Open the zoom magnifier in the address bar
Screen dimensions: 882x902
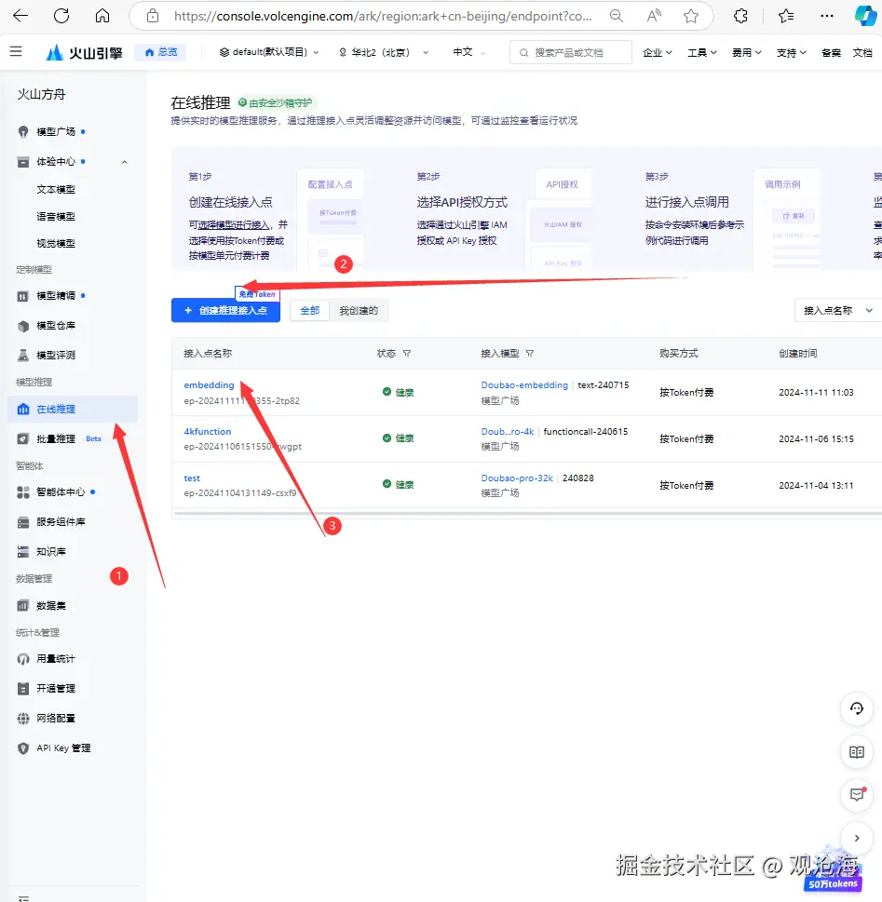click(616, 16)
